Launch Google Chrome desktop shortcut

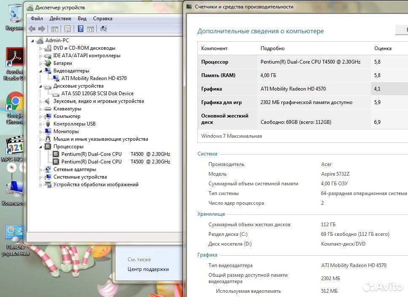[15, 108]
